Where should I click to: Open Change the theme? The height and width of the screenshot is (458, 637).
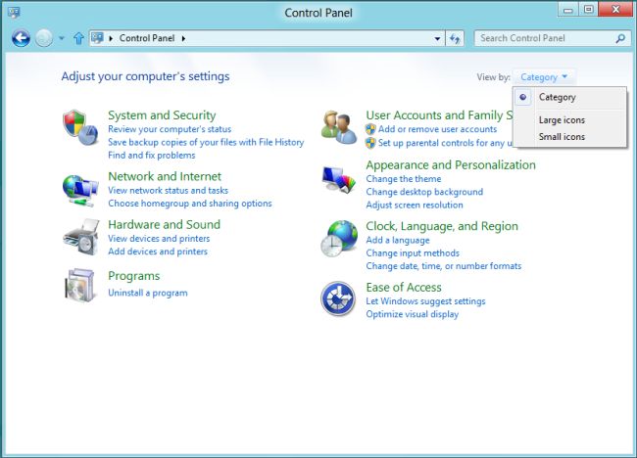(404, 179)
